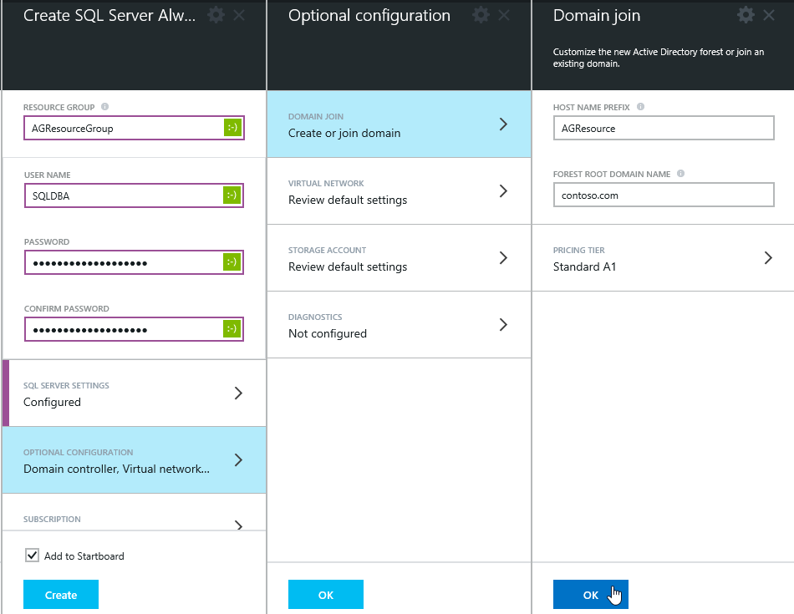The image size is (794, 614).
Task: Click gear icon on Optional configuration blade
Action: click(x=481, y=15)
